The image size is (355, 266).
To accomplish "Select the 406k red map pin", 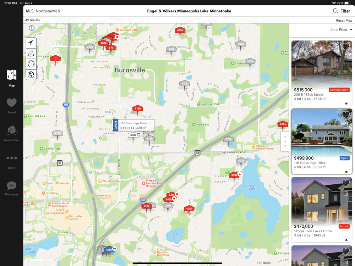I will [189, 209].
